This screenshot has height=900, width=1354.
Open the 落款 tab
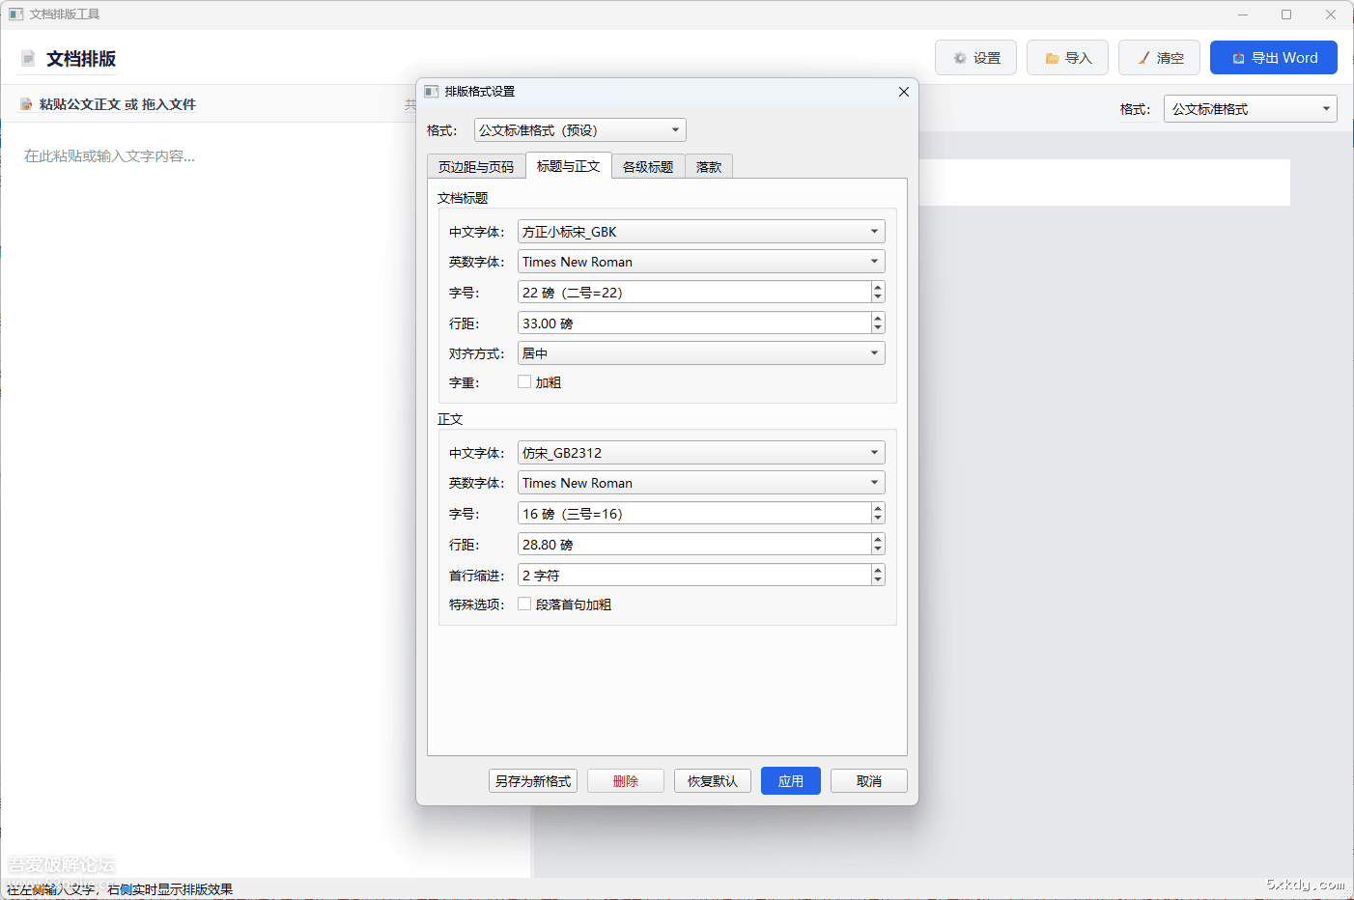tap(709, 166)
